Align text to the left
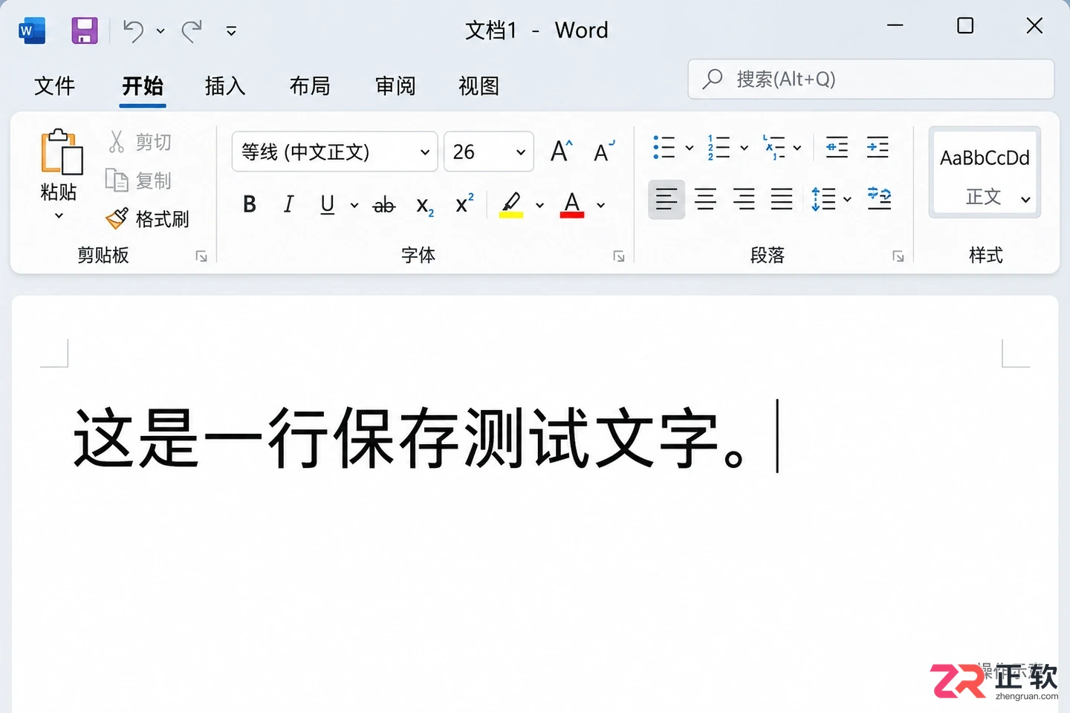This screenshot has width=1070, height=713. 667,199
